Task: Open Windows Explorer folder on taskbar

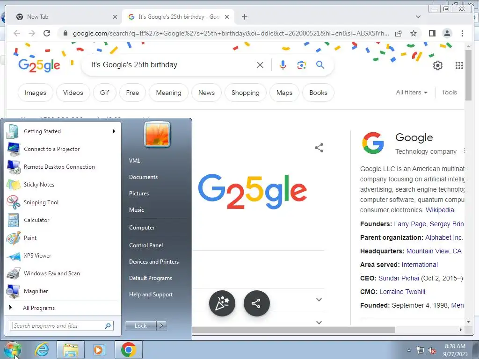Action: (x=71, y=350)
